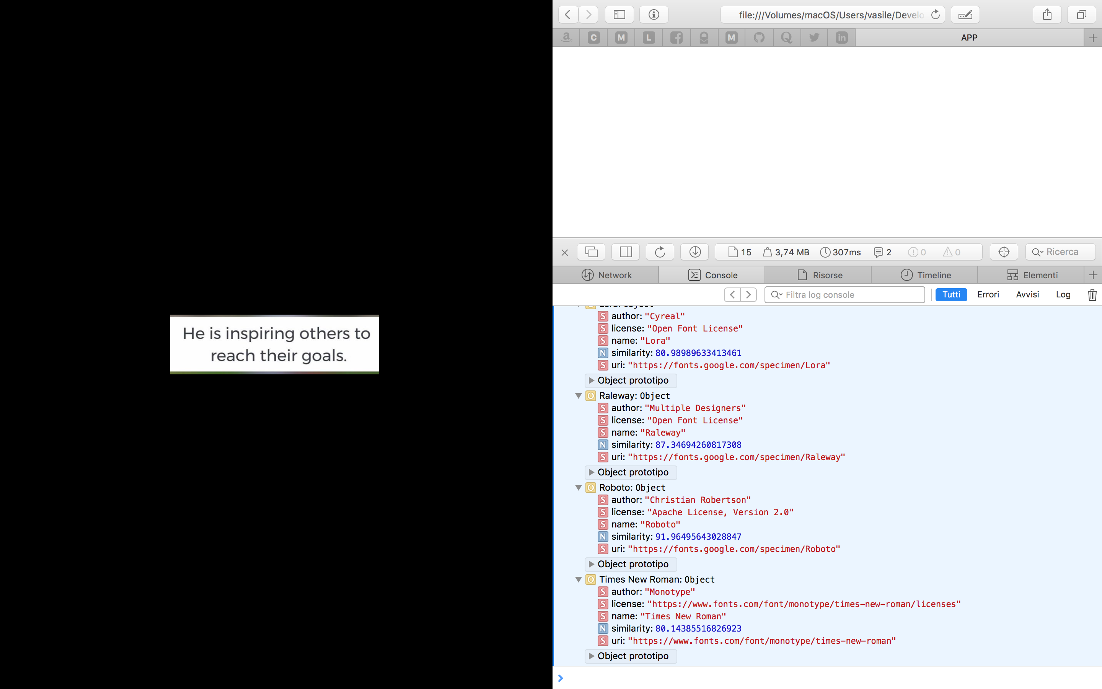Click the inspector reload page icon
1102x689 pixels.
pyautogui.click(x=660, y=252)
